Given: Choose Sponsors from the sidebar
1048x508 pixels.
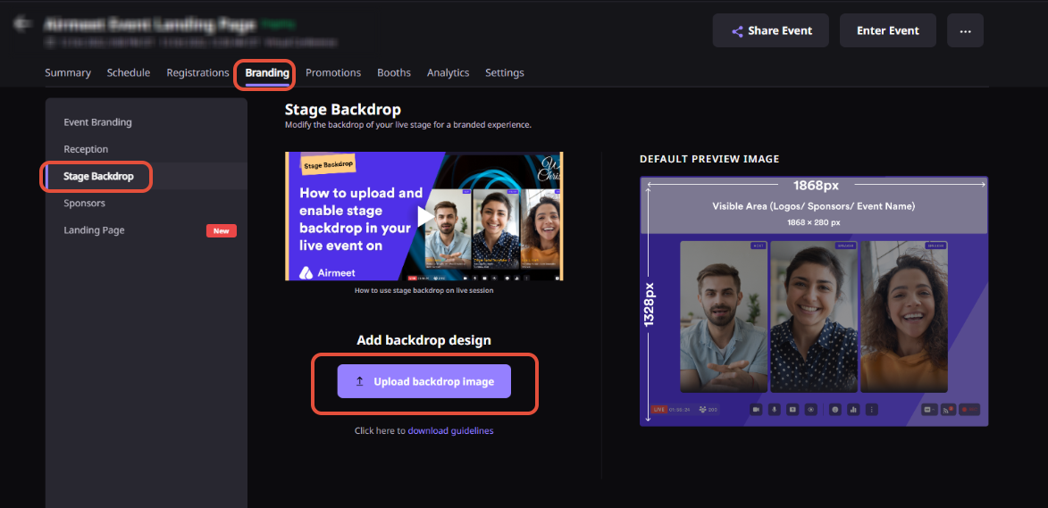Looking at the screenshot, I should (x=85, y=204).
